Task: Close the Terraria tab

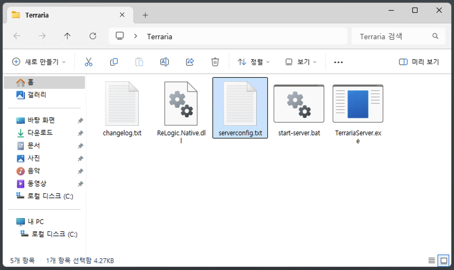Action: pos(122,15)
